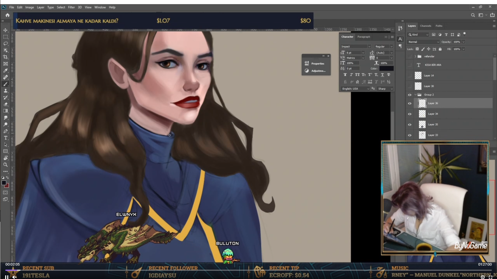Open the English: USA language dropdown

coord(355,89)
